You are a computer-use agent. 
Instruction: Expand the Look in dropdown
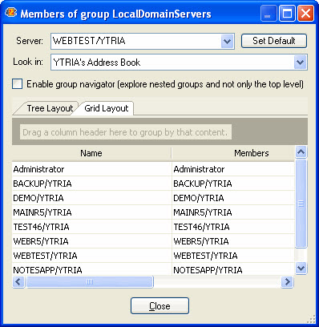[x=300, y=63]
